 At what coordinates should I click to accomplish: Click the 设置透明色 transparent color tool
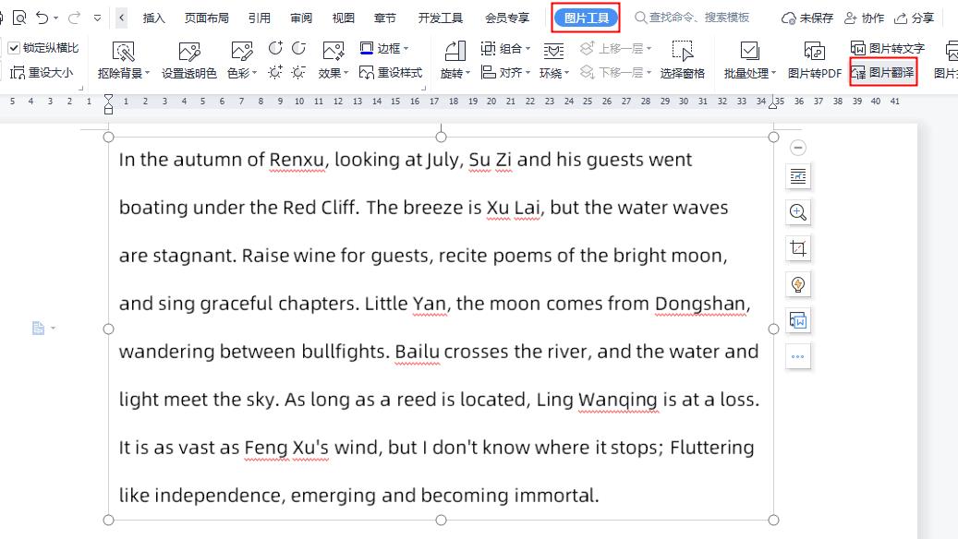(189, 61)
